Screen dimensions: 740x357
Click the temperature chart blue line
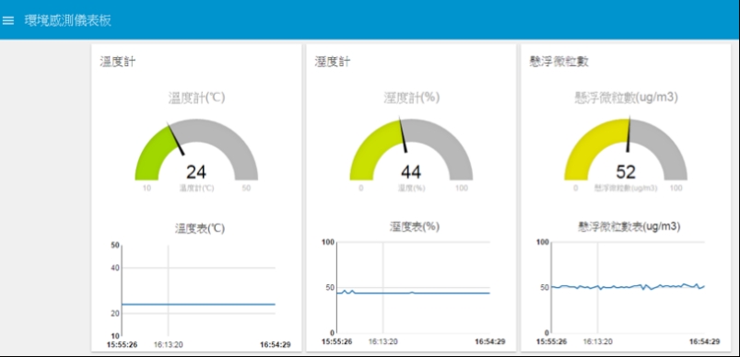pyautogui.click(x=198, y=305)
